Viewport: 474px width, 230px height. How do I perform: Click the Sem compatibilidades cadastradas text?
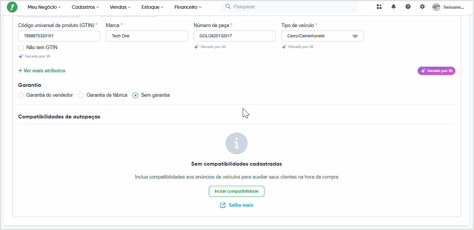pyautogui.click(x=237, y=164)
